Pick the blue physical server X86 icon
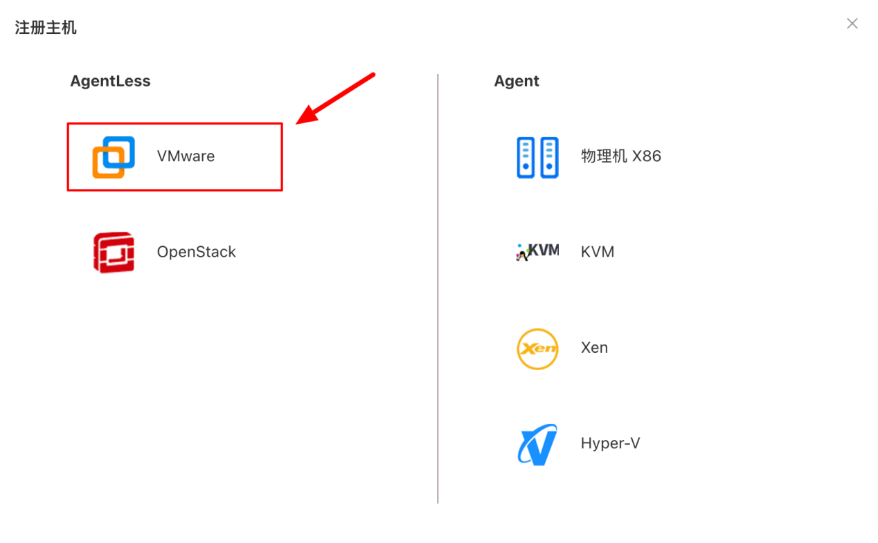 [x=538, y=157]
